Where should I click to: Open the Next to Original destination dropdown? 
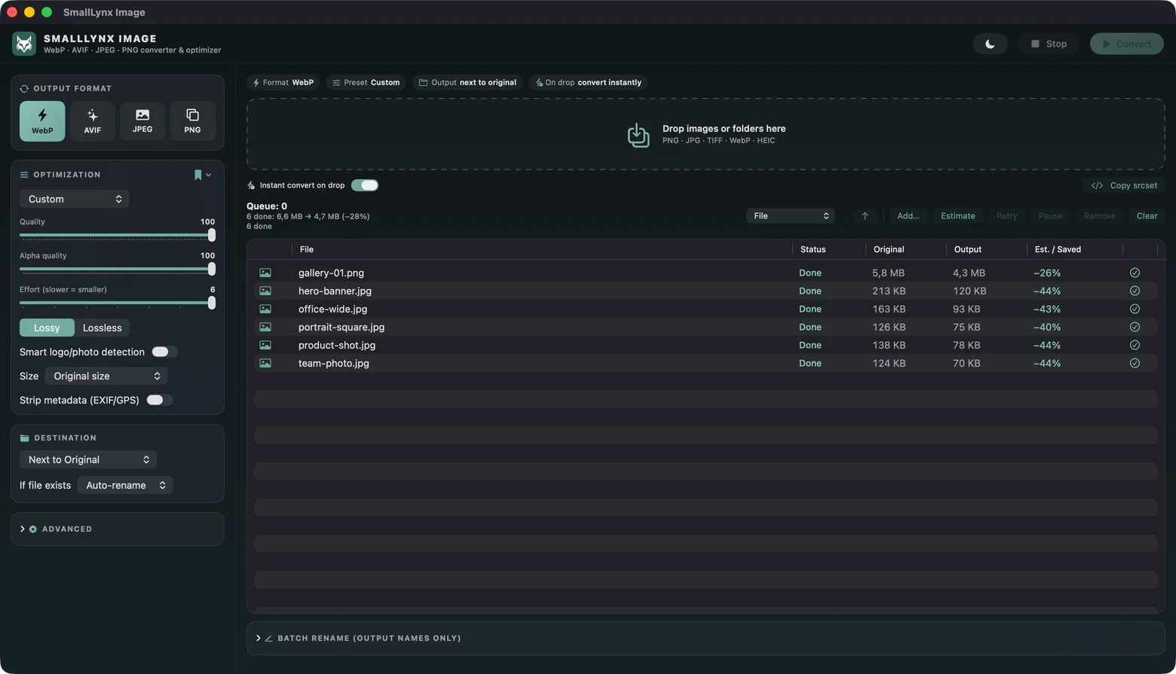88,459
